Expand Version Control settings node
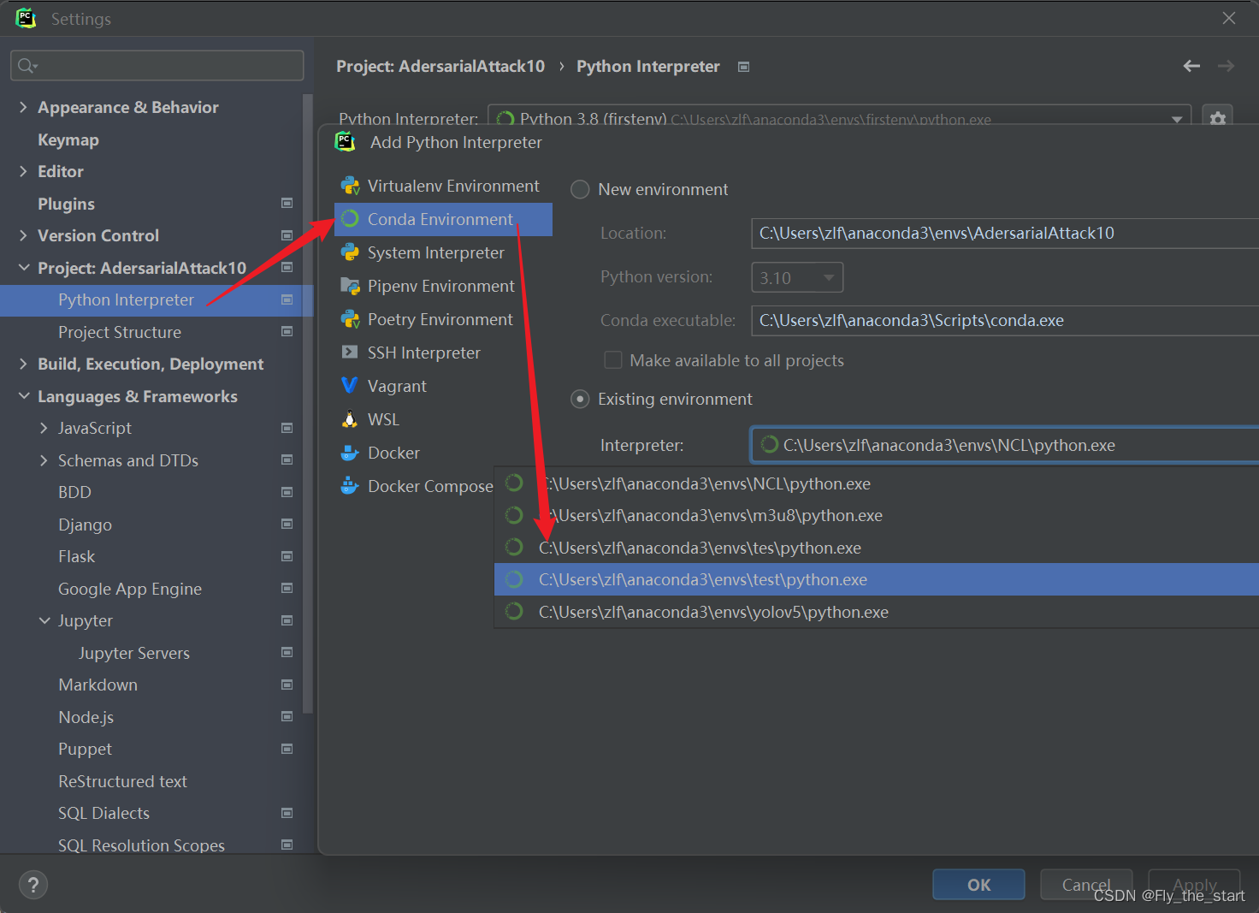The width and height of the screenshot is (1259, 913). (x=23, y=235)
